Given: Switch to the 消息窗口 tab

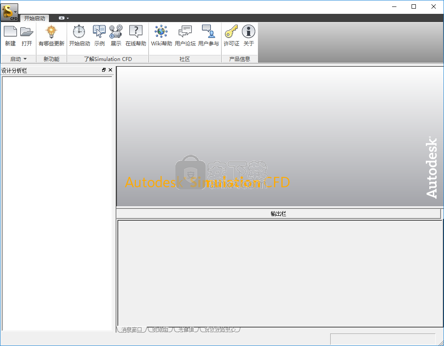Looking at the screenshot, I should click(132, 330).
